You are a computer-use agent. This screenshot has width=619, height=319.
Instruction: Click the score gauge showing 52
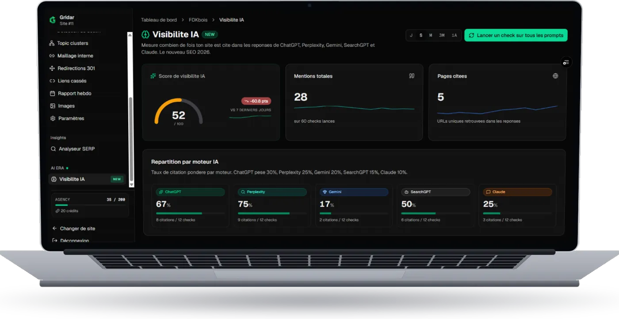pyautogui.click(x=179, y=112)
